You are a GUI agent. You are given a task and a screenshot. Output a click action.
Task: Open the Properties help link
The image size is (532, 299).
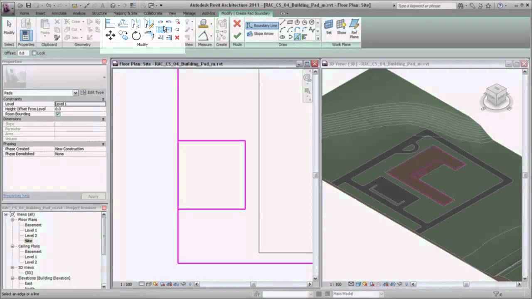[x=16, y=196]
